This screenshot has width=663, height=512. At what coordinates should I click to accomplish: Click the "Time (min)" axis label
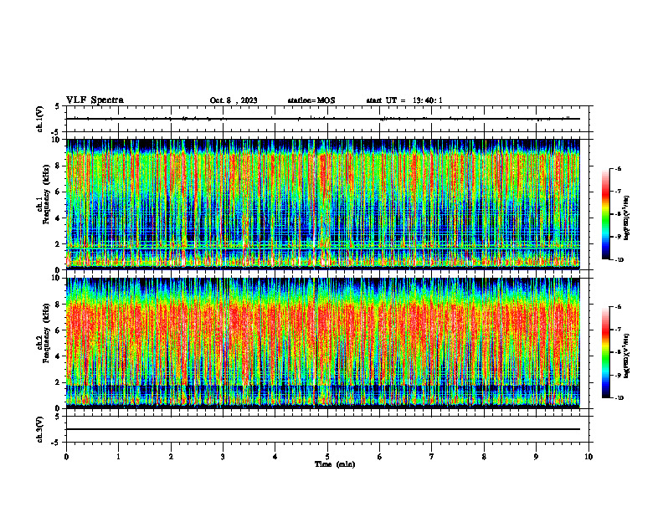pyautogui.click(x=335, y=464)
